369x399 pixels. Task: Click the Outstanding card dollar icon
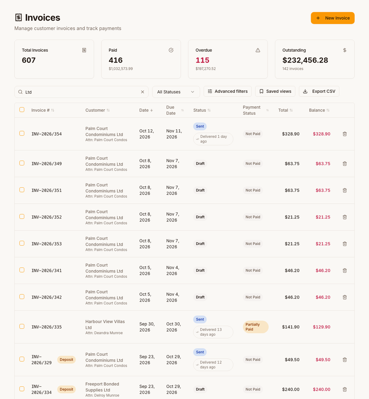click(345, 50)
